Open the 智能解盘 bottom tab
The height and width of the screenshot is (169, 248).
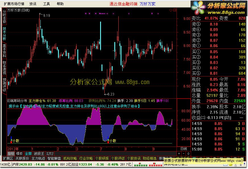(54, 158)
